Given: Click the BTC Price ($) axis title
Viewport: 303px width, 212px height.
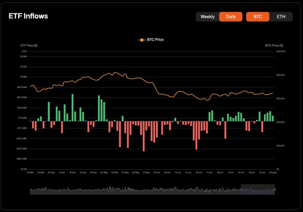Looking at the screenshot, I should [x=274, y=46].
